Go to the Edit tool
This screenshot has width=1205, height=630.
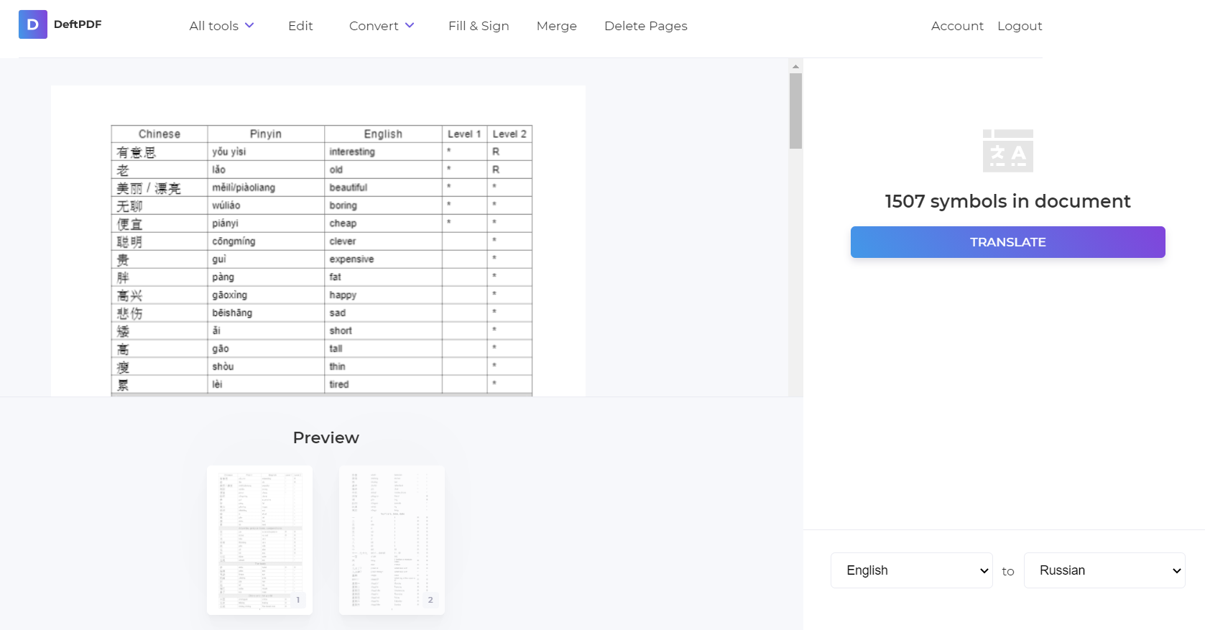click(300, 26)
